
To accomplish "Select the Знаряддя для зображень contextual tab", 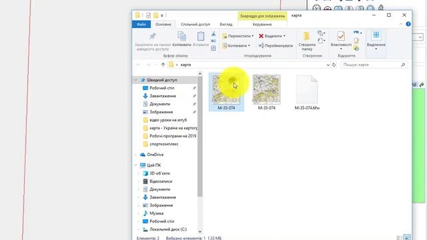I will click(x=262, y=16).
